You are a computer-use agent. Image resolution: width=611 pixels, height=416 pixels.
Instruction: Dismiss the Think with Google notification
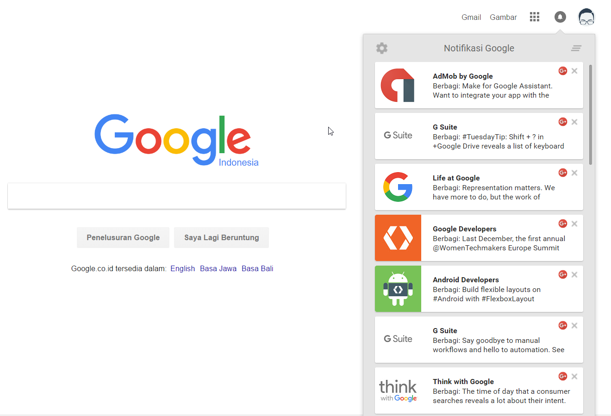(574, 376)
